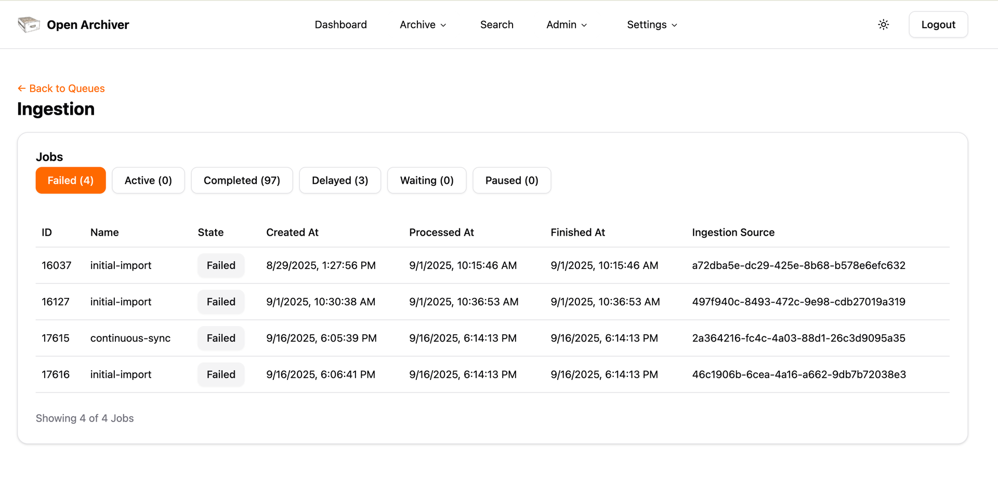The image size is (998, 489).
Task: Switch to Completed (97) jobs
Action: [x=242, y=180]
